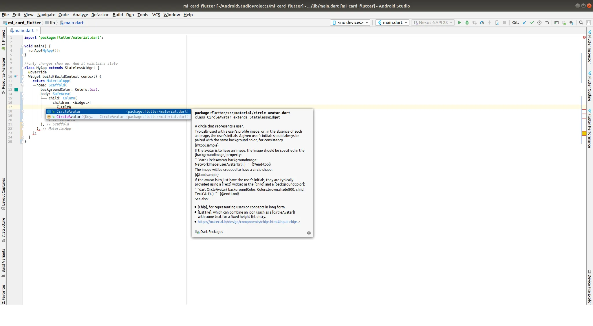Open main.dart run configuration dropdown

[392, 23]
